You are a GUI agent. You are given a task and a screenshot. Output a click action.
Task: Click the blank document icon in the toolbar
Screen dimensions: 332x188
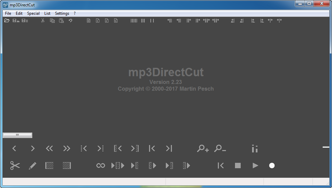click(x=89, y=20)
